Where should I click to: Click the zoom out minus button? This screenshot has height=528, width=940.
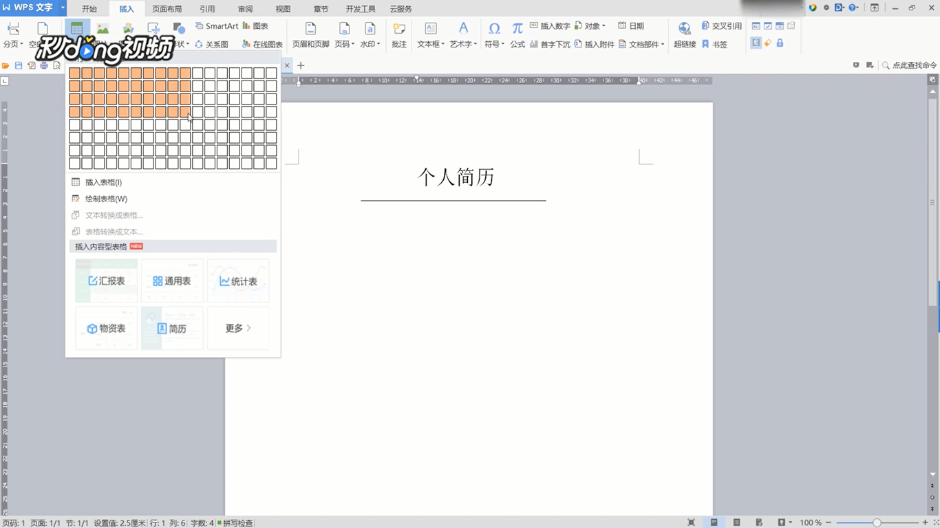coord(829,522)
